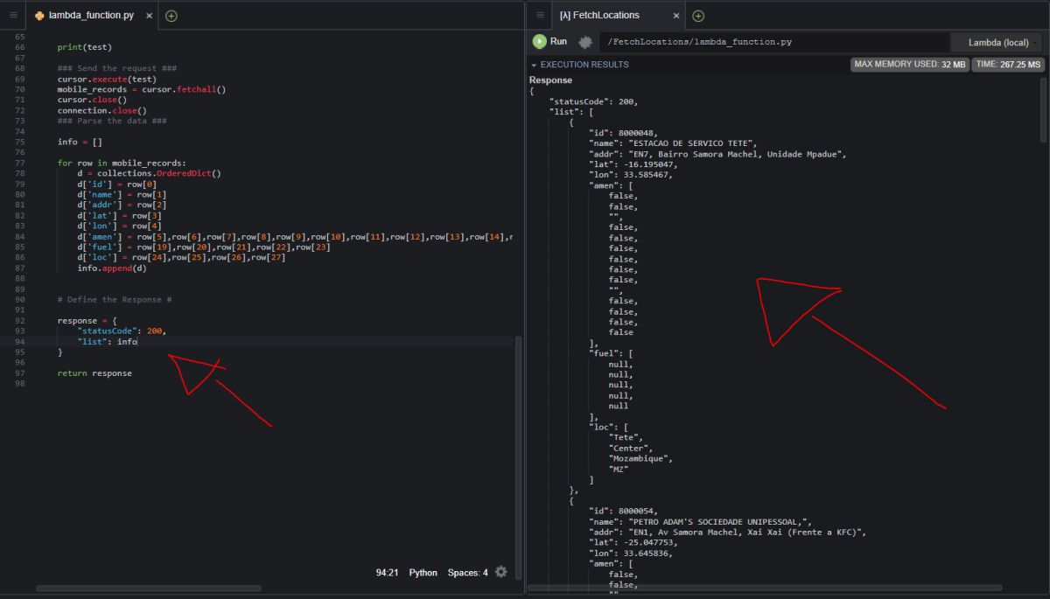Click the line '"list": info' in editor
The image size is (1050, 599).
tap(107, 341)
